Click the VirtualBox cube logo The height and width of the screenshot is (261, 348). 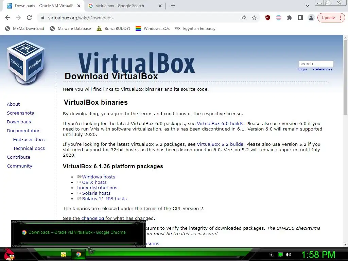click(x=26, y=63)
